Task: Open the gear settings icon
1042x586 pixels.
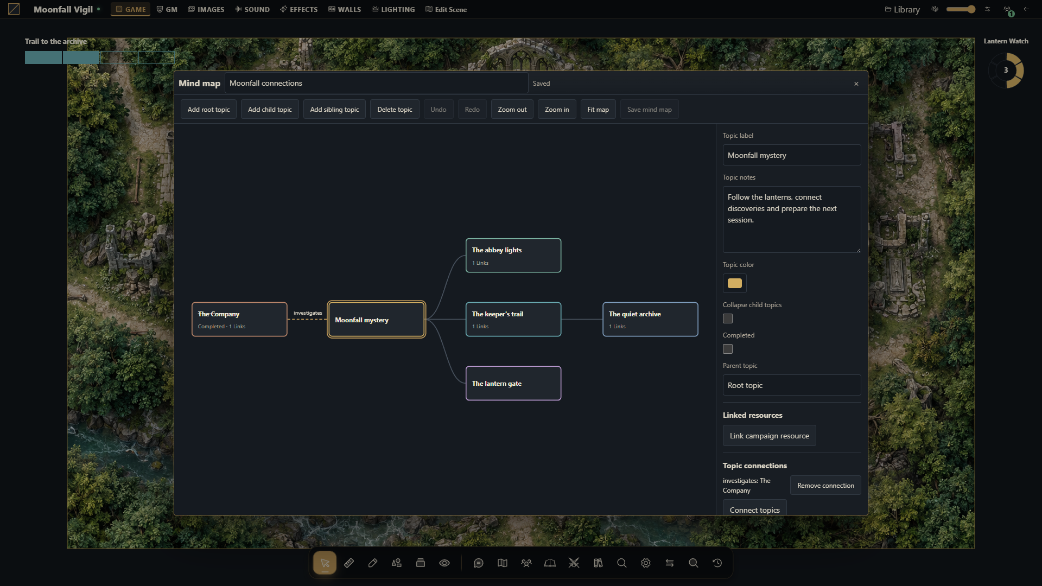Action: (646, 563)
